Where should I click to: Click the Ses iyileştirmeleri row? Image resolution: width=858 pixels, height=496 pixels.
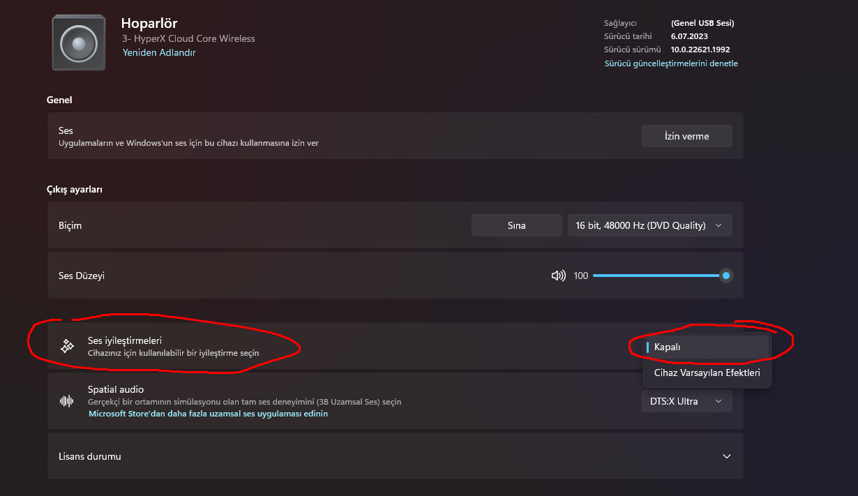click(349, 346)
